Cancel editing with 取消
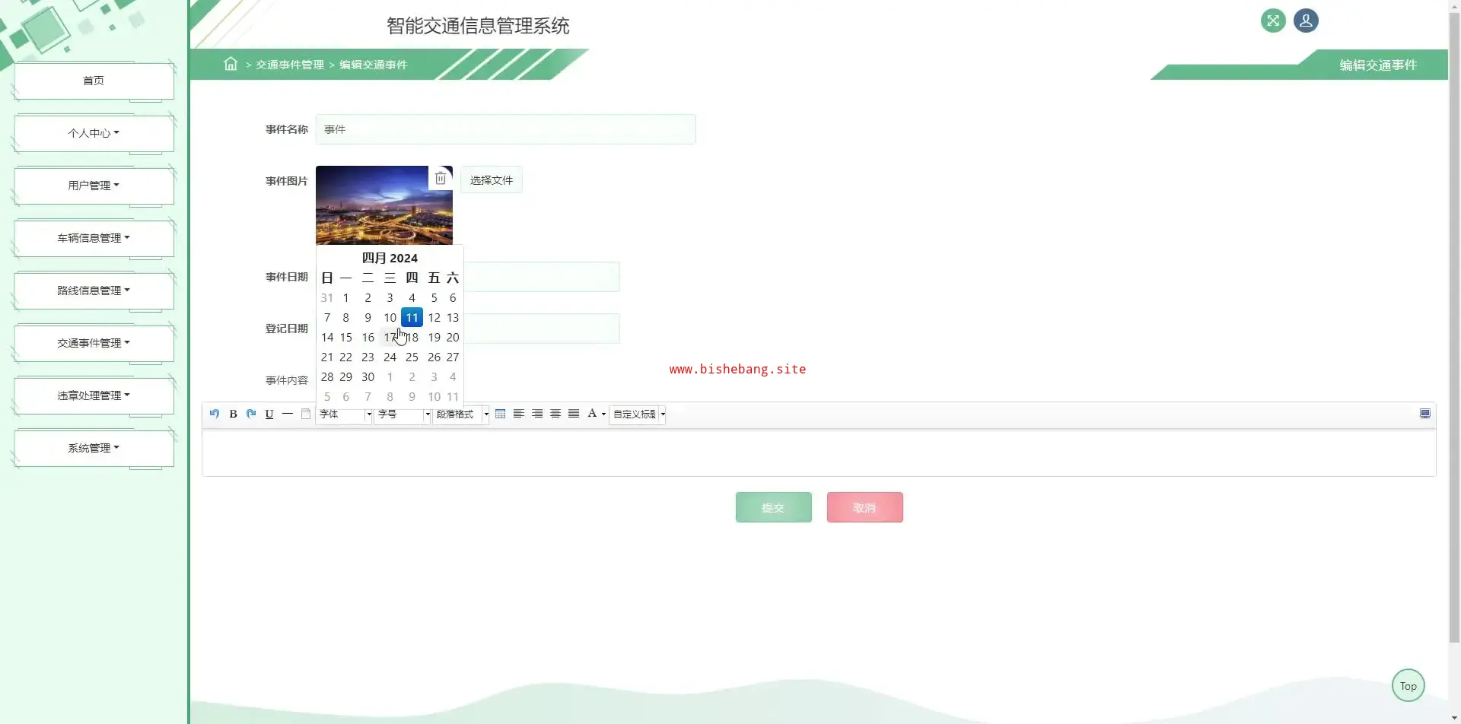Viewport: 1461px width, 724px height. 864,507
